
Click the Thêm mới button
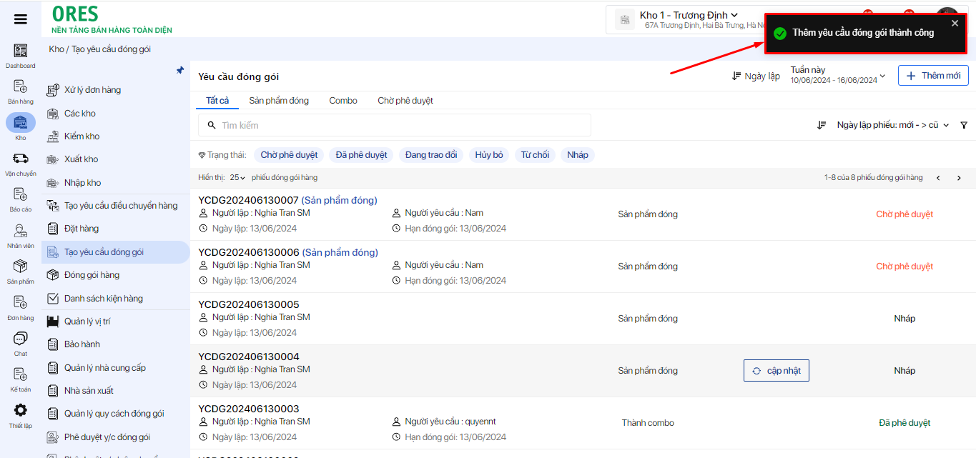click(933, 76)
